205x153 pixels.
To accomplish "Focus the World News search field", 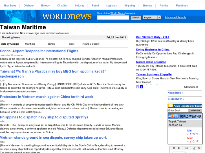I will tap(113, 18).
